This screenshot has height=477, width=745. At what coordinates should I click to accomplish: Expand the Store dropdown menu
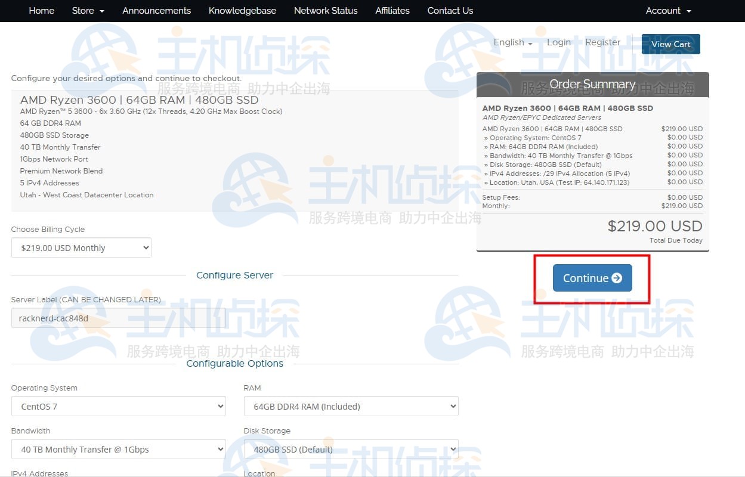click(x=88, y=11)
